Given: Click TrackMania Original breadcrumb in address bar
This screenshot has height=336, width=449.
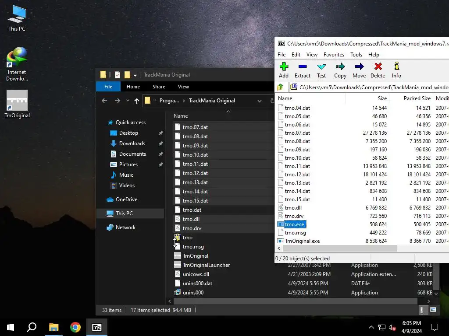Looking at the screenshot, I should coord(212,101).
